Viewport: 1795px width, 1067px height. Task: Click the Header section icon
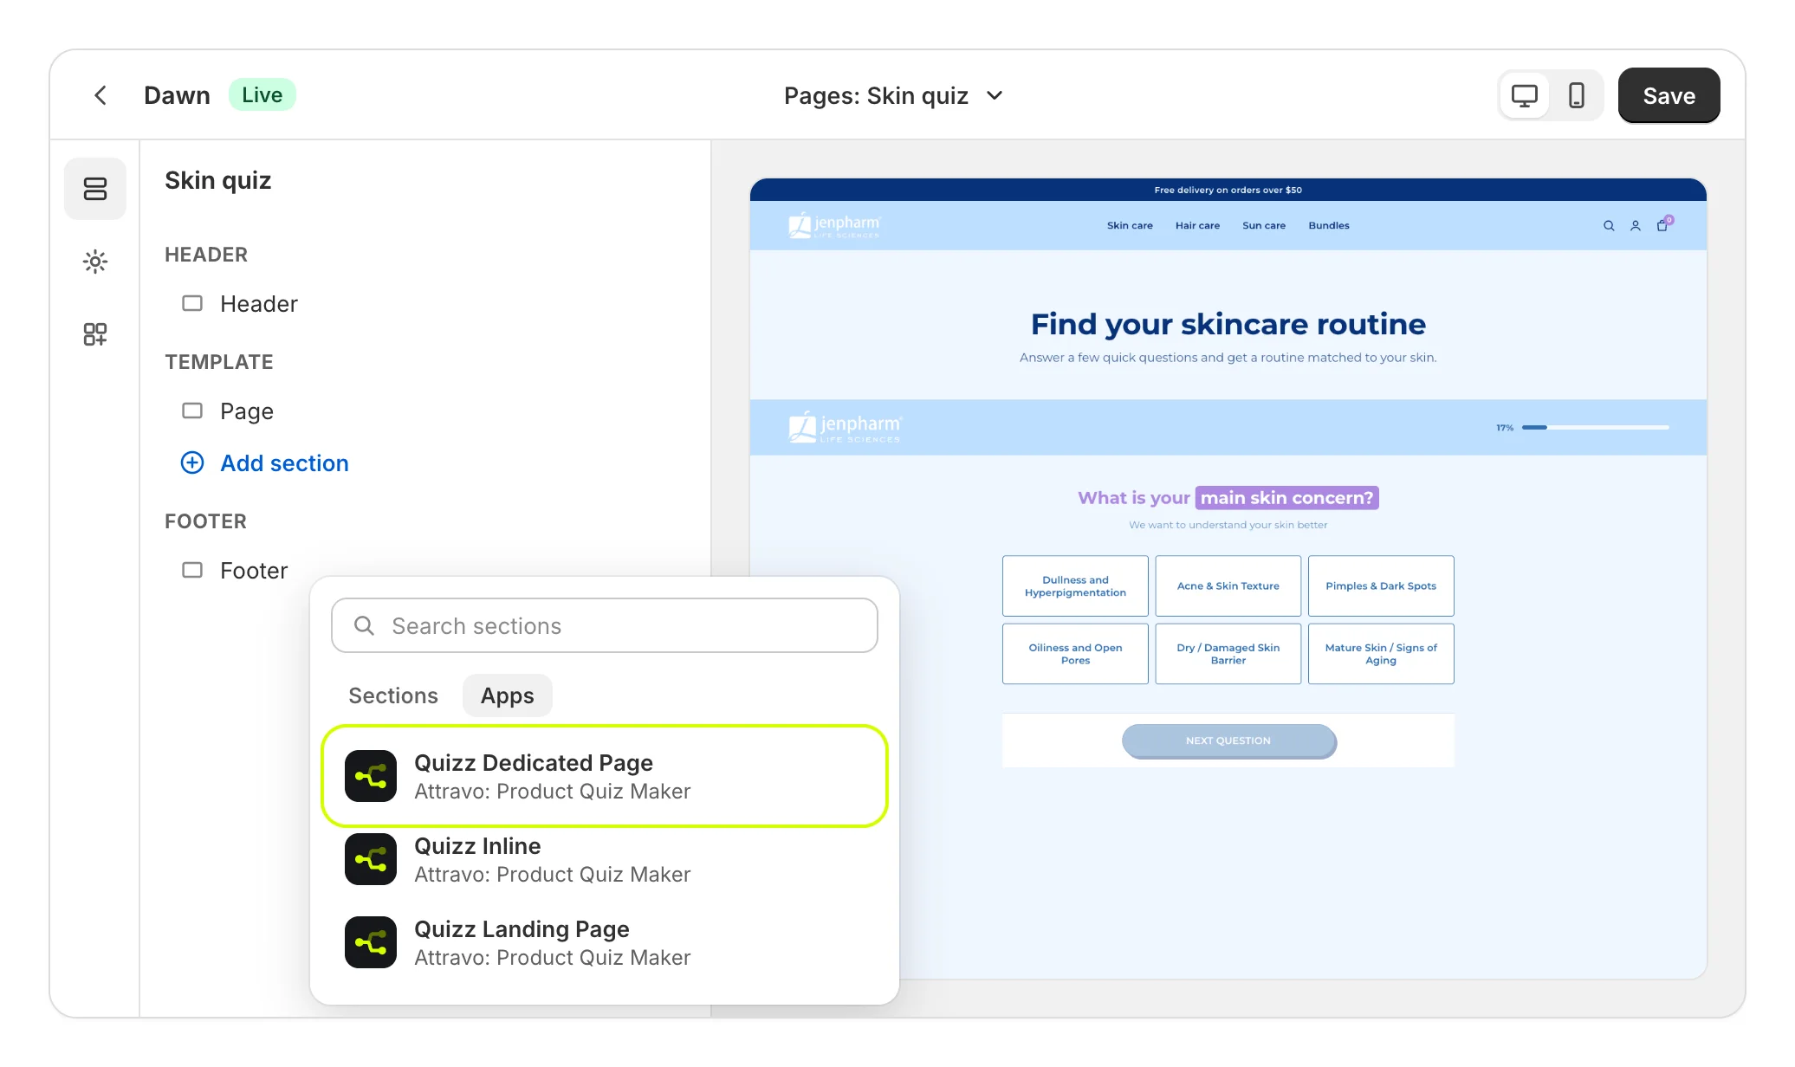point(192,303)
